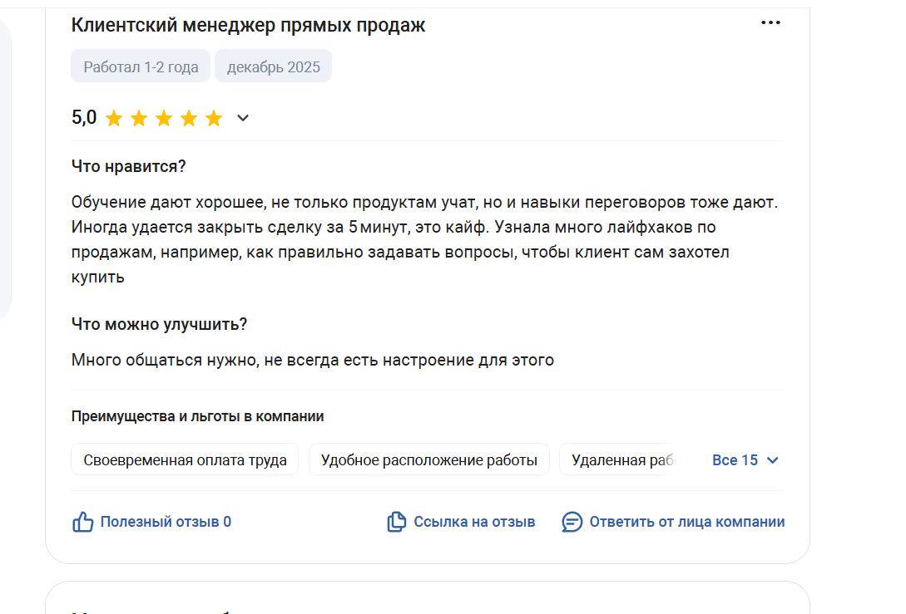Click the thumbs-up icon for helpful review
Viewport: 906px width, 614px height.
(82, 522)
